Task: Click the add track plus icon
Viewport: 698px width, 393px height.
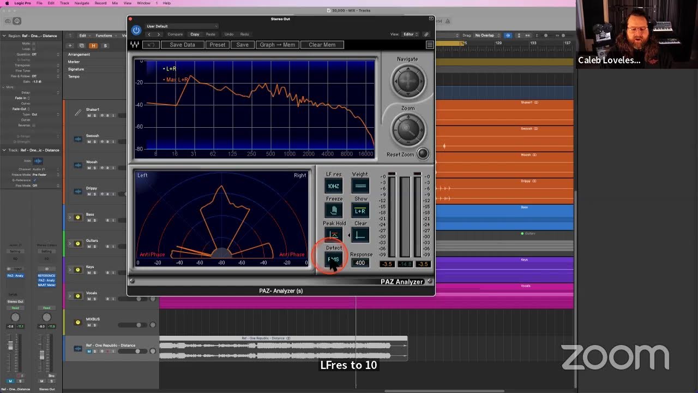Action: (70, 45)
